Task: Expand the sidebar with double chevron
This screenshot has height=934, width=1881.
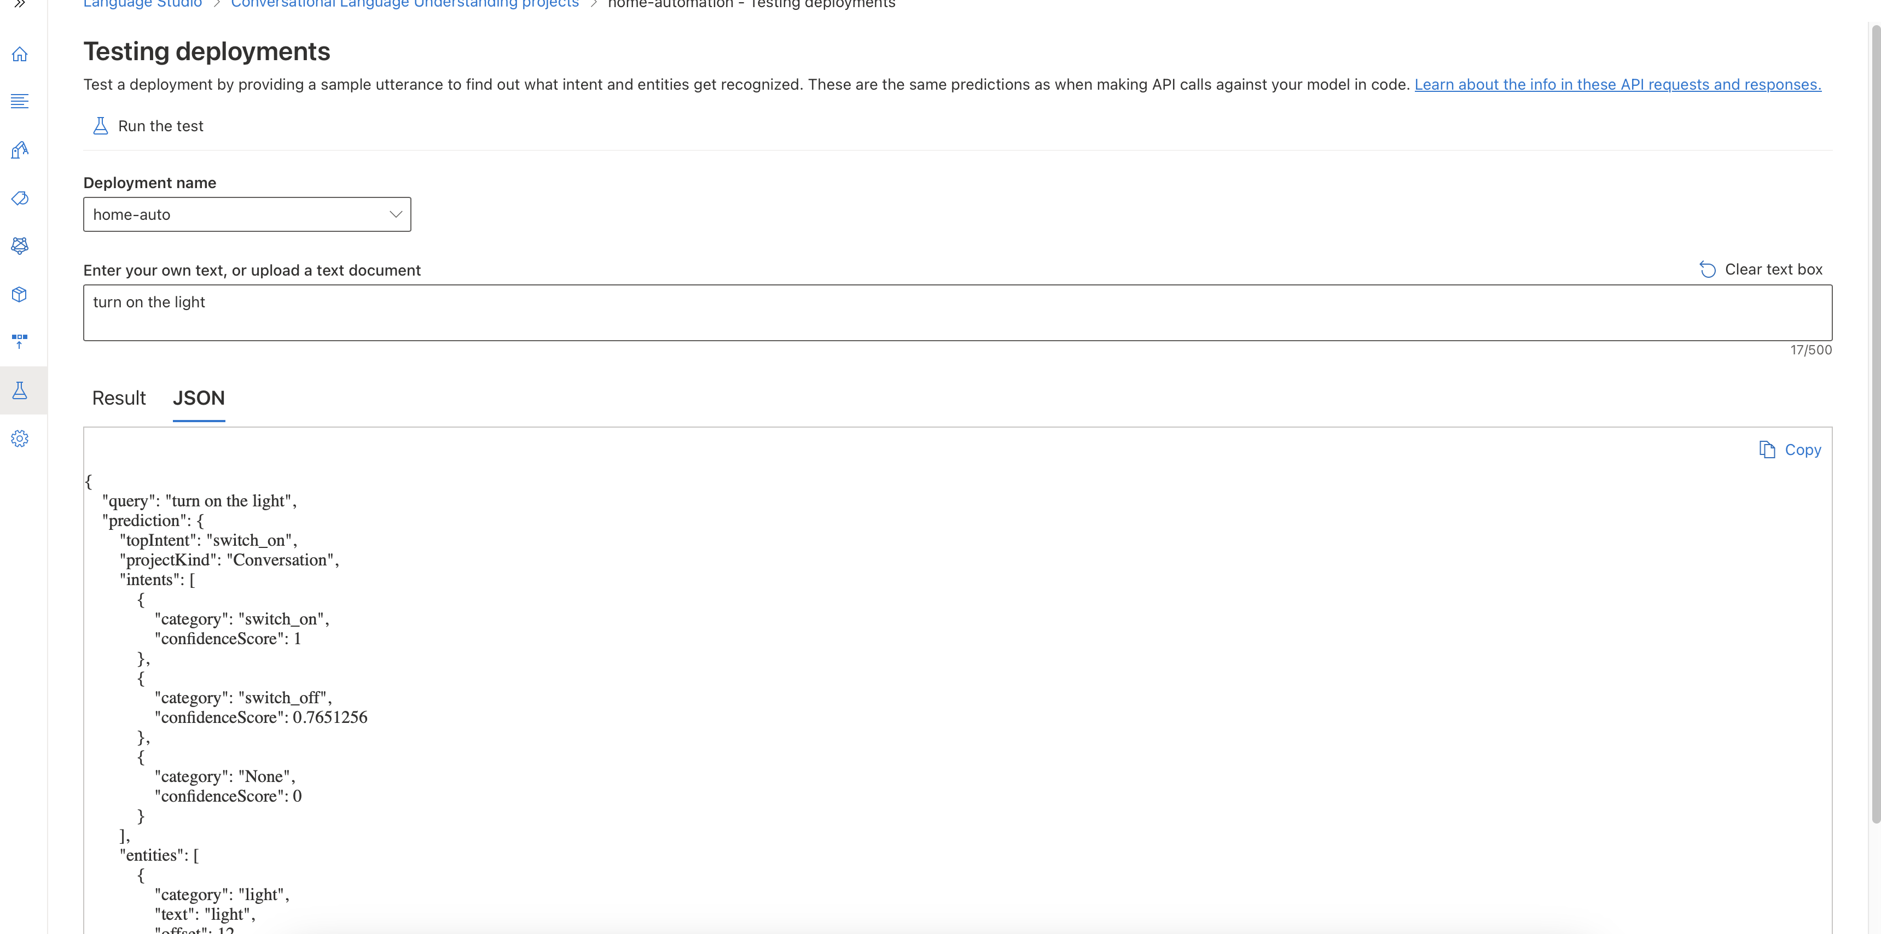Action: 20,4
